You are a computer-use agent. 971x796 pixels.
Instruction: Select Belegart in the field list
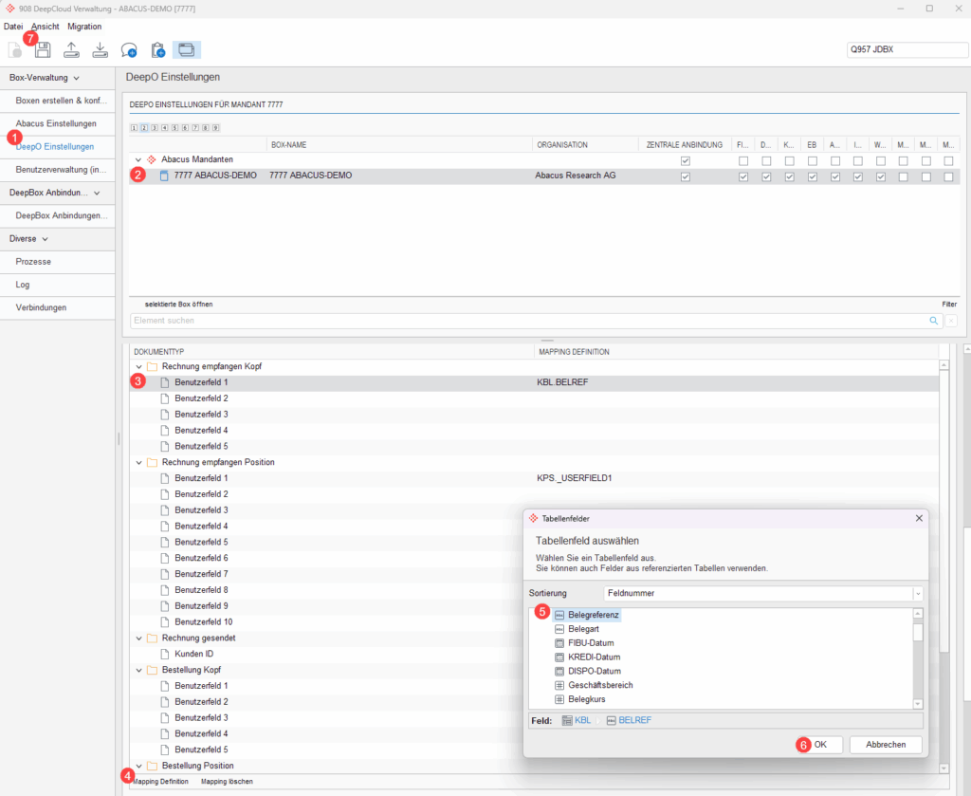[x=583, y=629]
